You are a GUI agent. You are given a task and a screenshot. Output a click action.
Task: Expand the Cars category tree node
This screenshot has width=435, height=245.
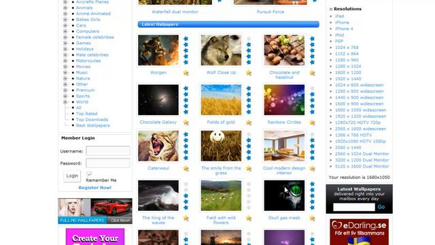click(65, 25)
